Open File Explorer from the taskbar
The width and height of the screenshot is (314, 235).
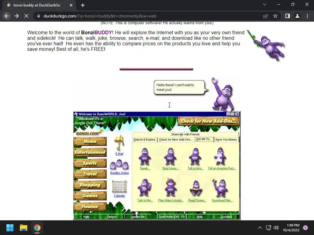click(x=23, y=228)
